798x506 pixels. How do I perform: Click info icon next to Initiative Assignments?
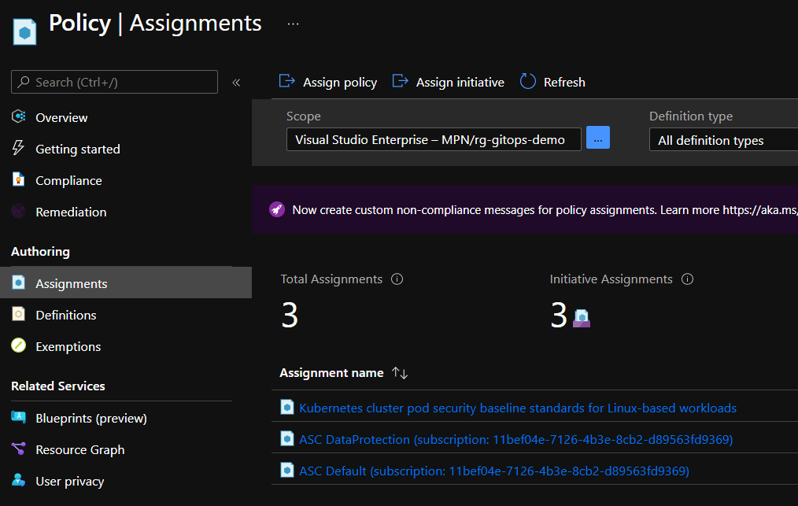(x=687, y=279)
